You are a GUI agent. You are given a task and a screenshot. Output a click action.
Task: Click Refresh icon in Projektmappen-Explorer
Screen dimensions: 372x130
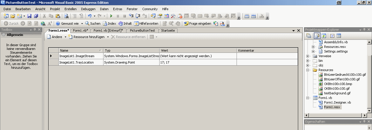323,36
